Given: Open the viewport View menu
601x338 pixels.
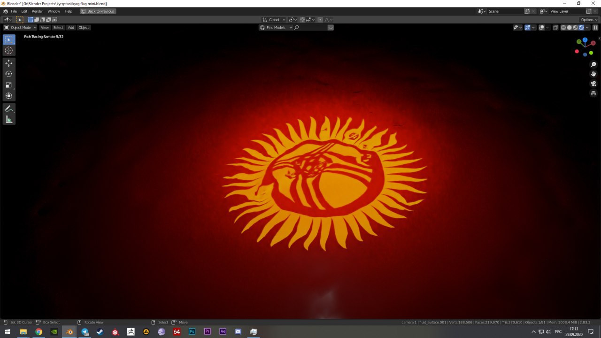Looking at the screenshot, I should point(45,28).
